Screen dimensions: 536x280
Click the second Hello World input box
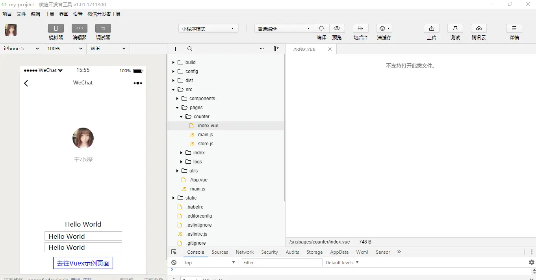pos(83,247)
